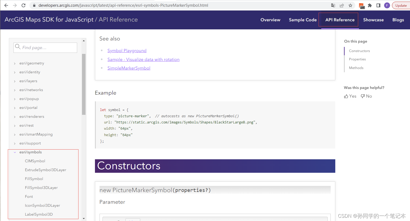Viewport: 410px width, 221px height.
Task: Open Sample - Visualize data with rotation link
Action: pos(143,60)
